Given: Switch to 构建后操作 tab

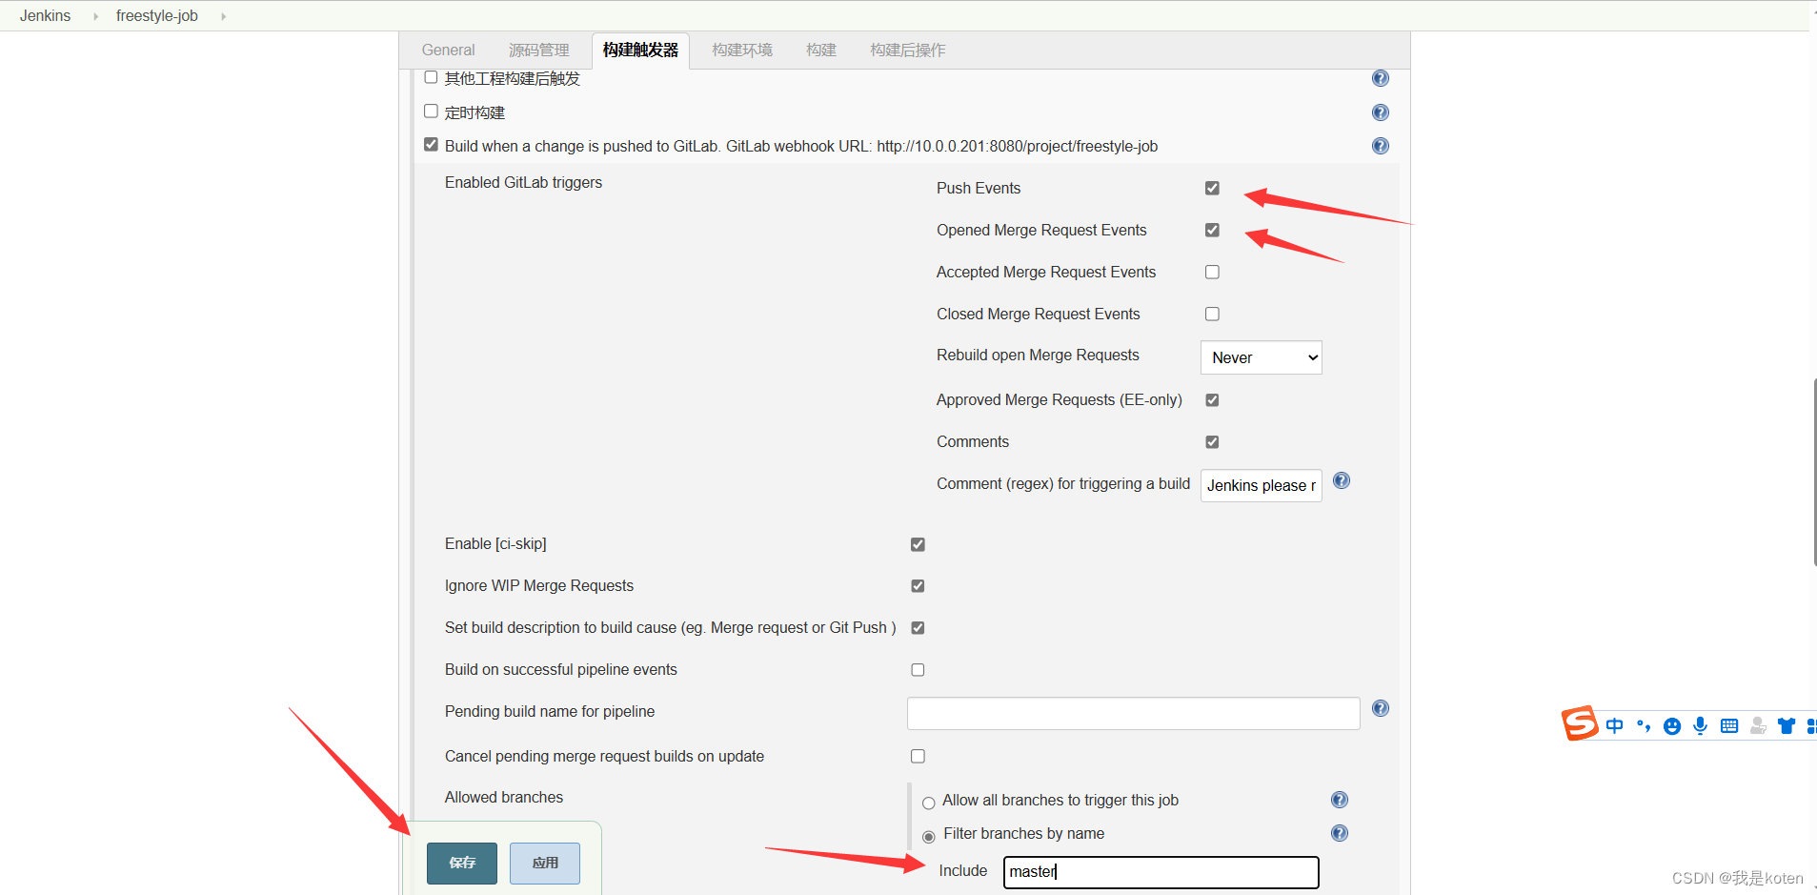Looking at the screenshot, I should click(907, 51).
